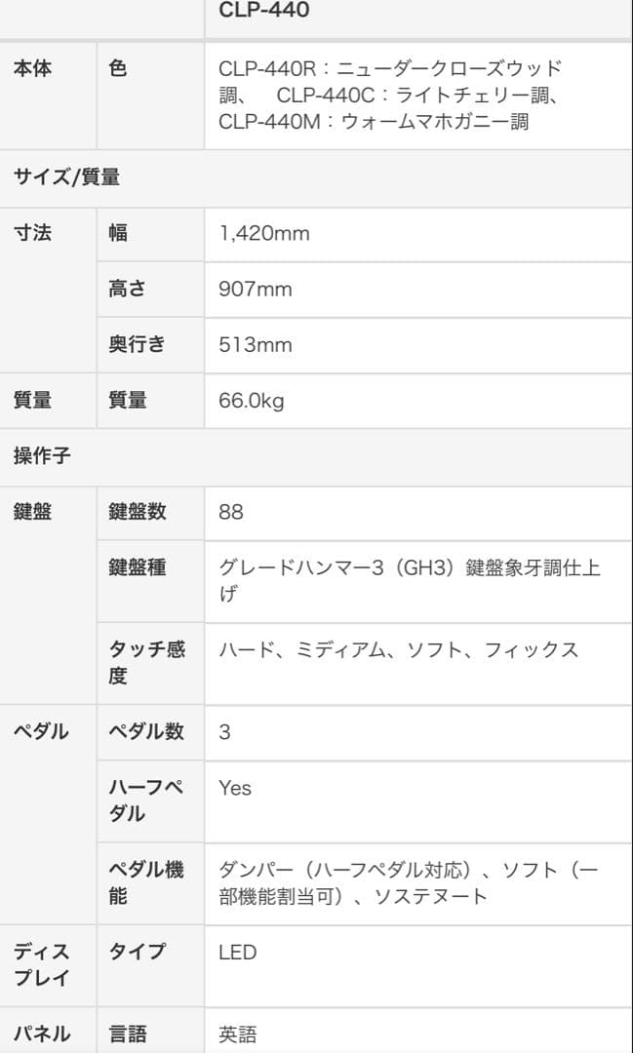The width and height of the screenshot is (633, 1053).
Task: Select the ハード、ミディアム touch sensitivity text
Action: point(398,649)
